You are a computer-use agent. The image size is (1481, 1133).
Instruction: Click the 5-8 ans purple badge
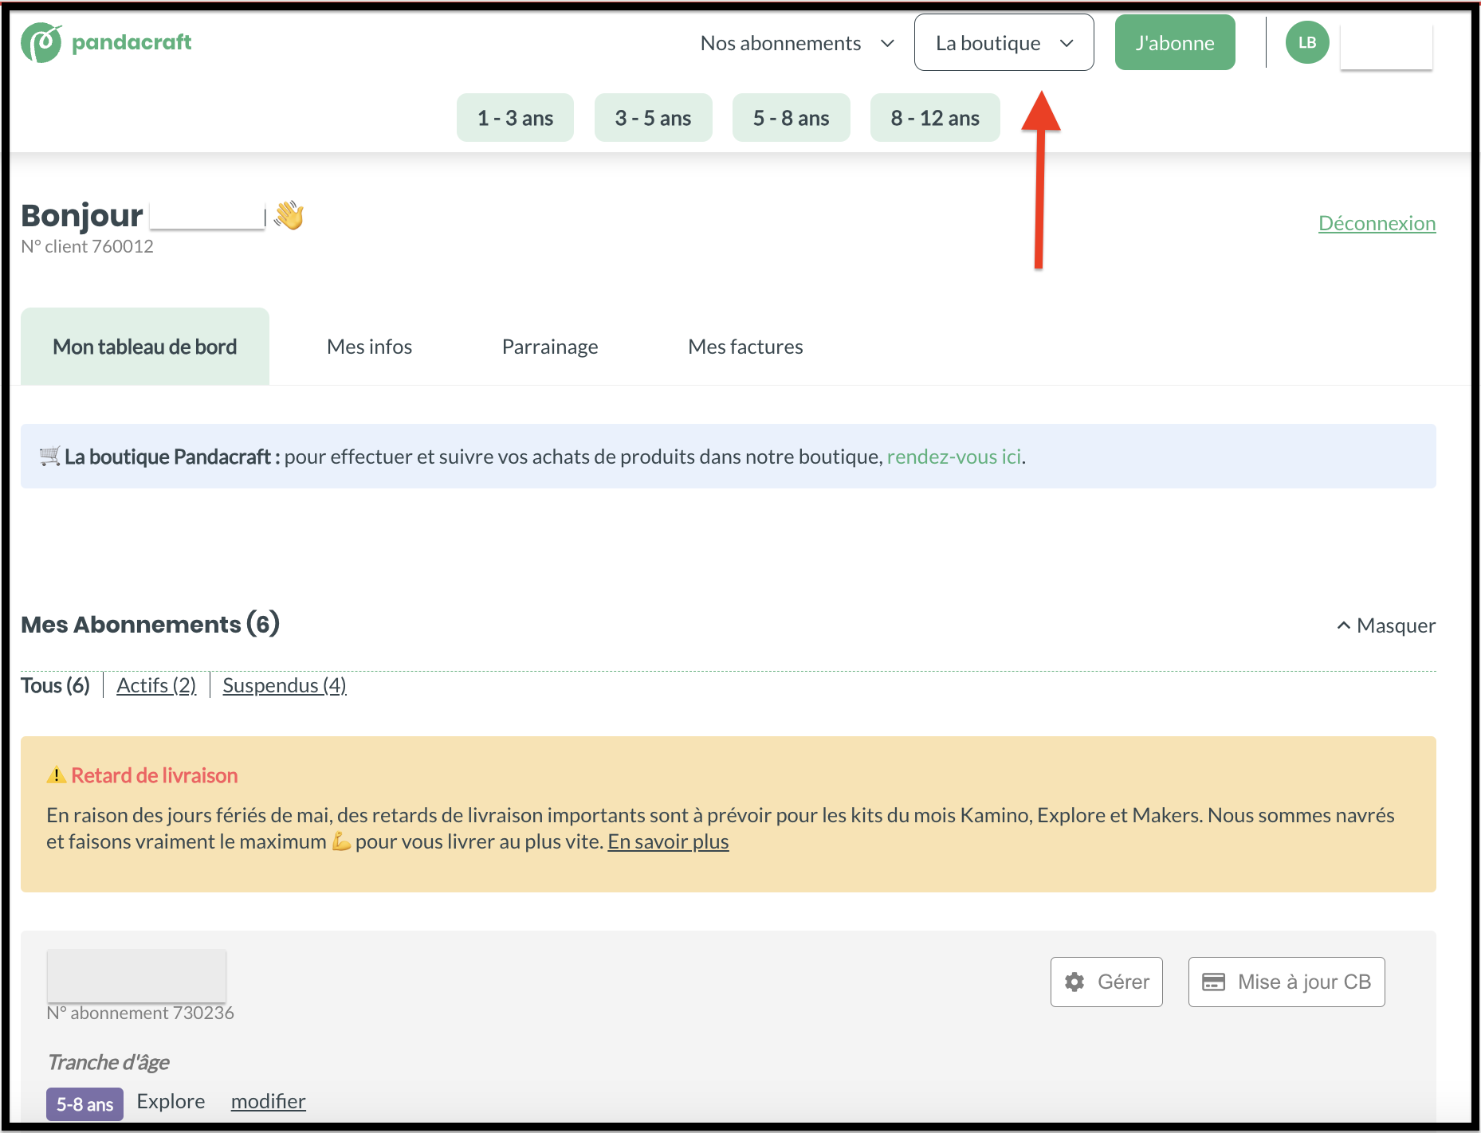[x=84, y=1104]
